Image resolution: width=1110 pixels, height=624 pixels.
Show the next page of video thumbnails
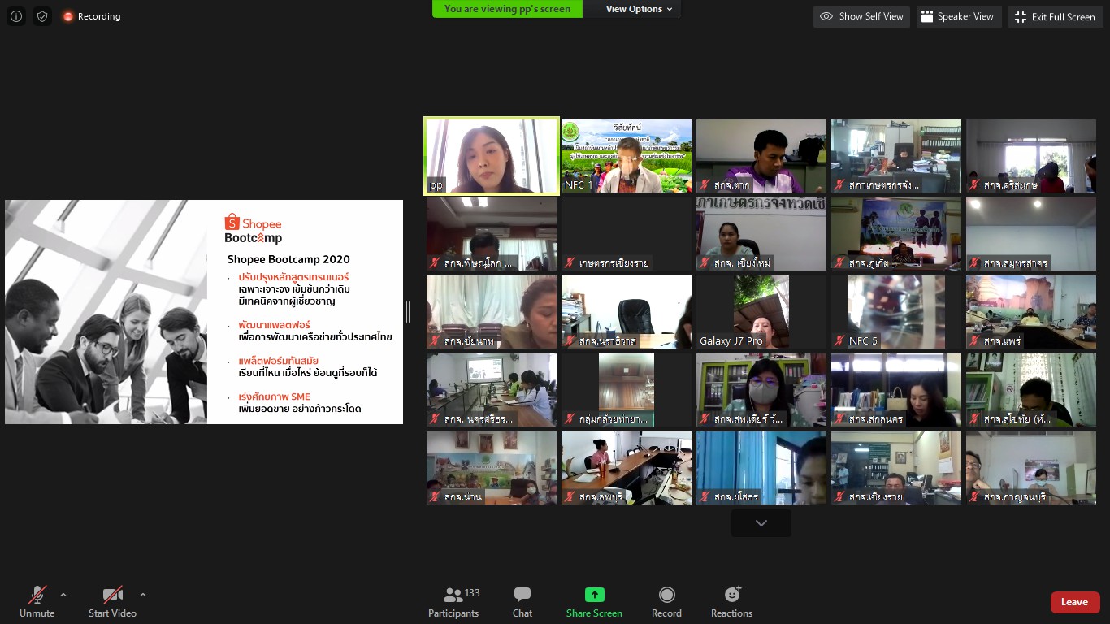pyautogui.click(x=761, y=523)
